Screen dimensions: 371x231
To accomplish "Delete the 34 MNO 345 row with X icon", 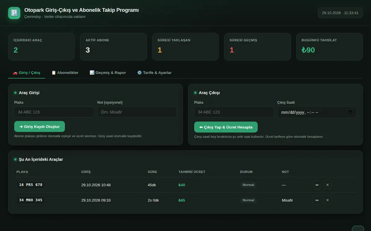I will (x=327, y=200).
